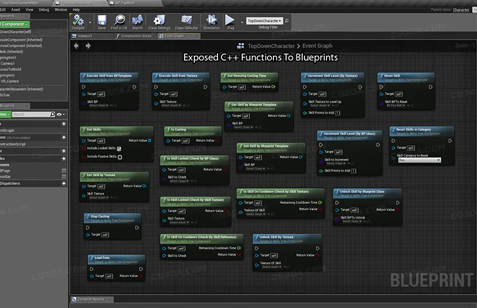Open Select Class dropdown on Unlock Skill by Blueprint Class
This screenshot has height=308, width=477.
352,221
